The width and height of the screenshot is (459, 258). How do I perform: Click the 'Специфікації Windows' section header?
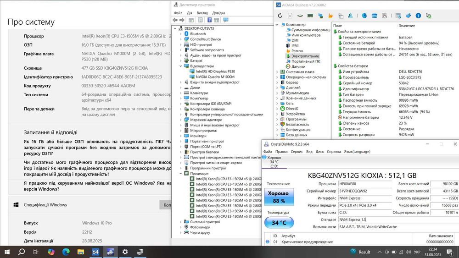click(45, 205)
